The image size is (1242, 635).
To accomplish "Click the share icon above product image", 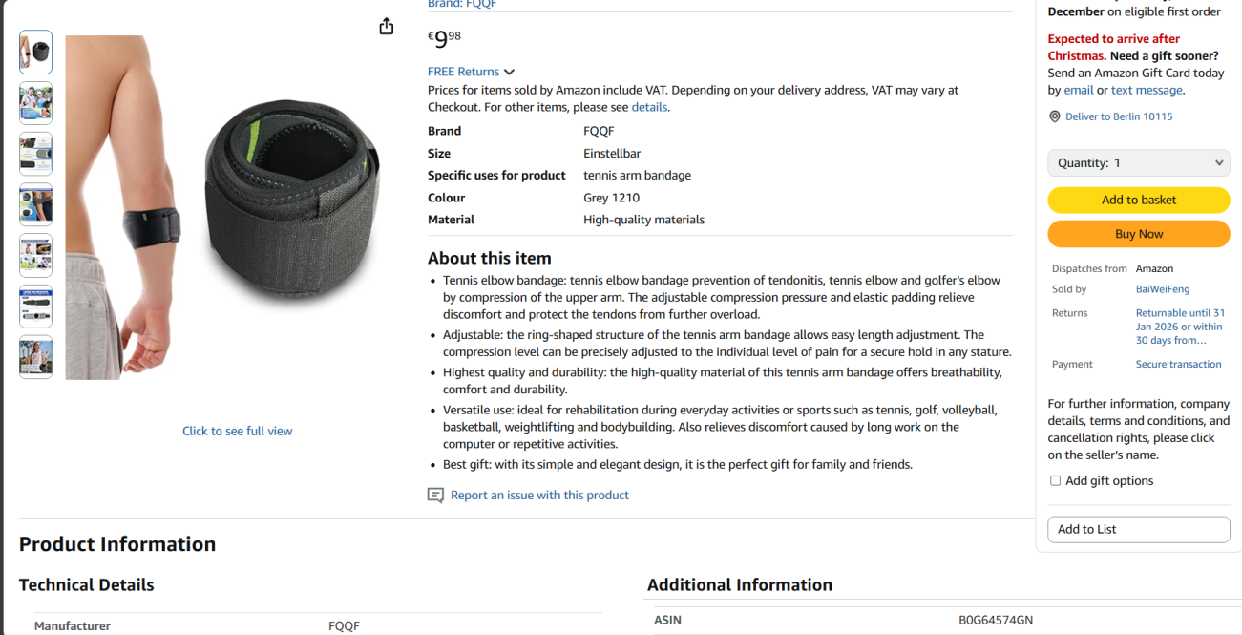I will 386,27.
